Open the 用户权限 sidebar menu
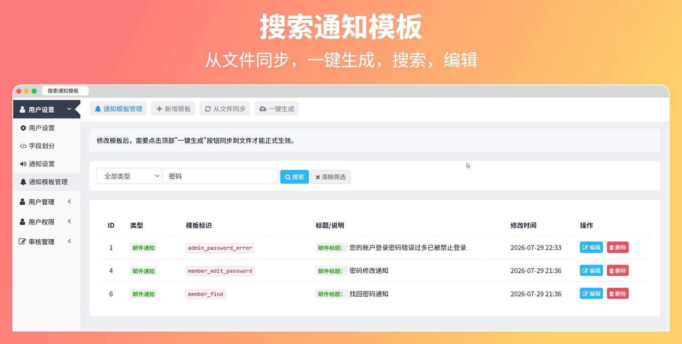 tap(47, 222)
